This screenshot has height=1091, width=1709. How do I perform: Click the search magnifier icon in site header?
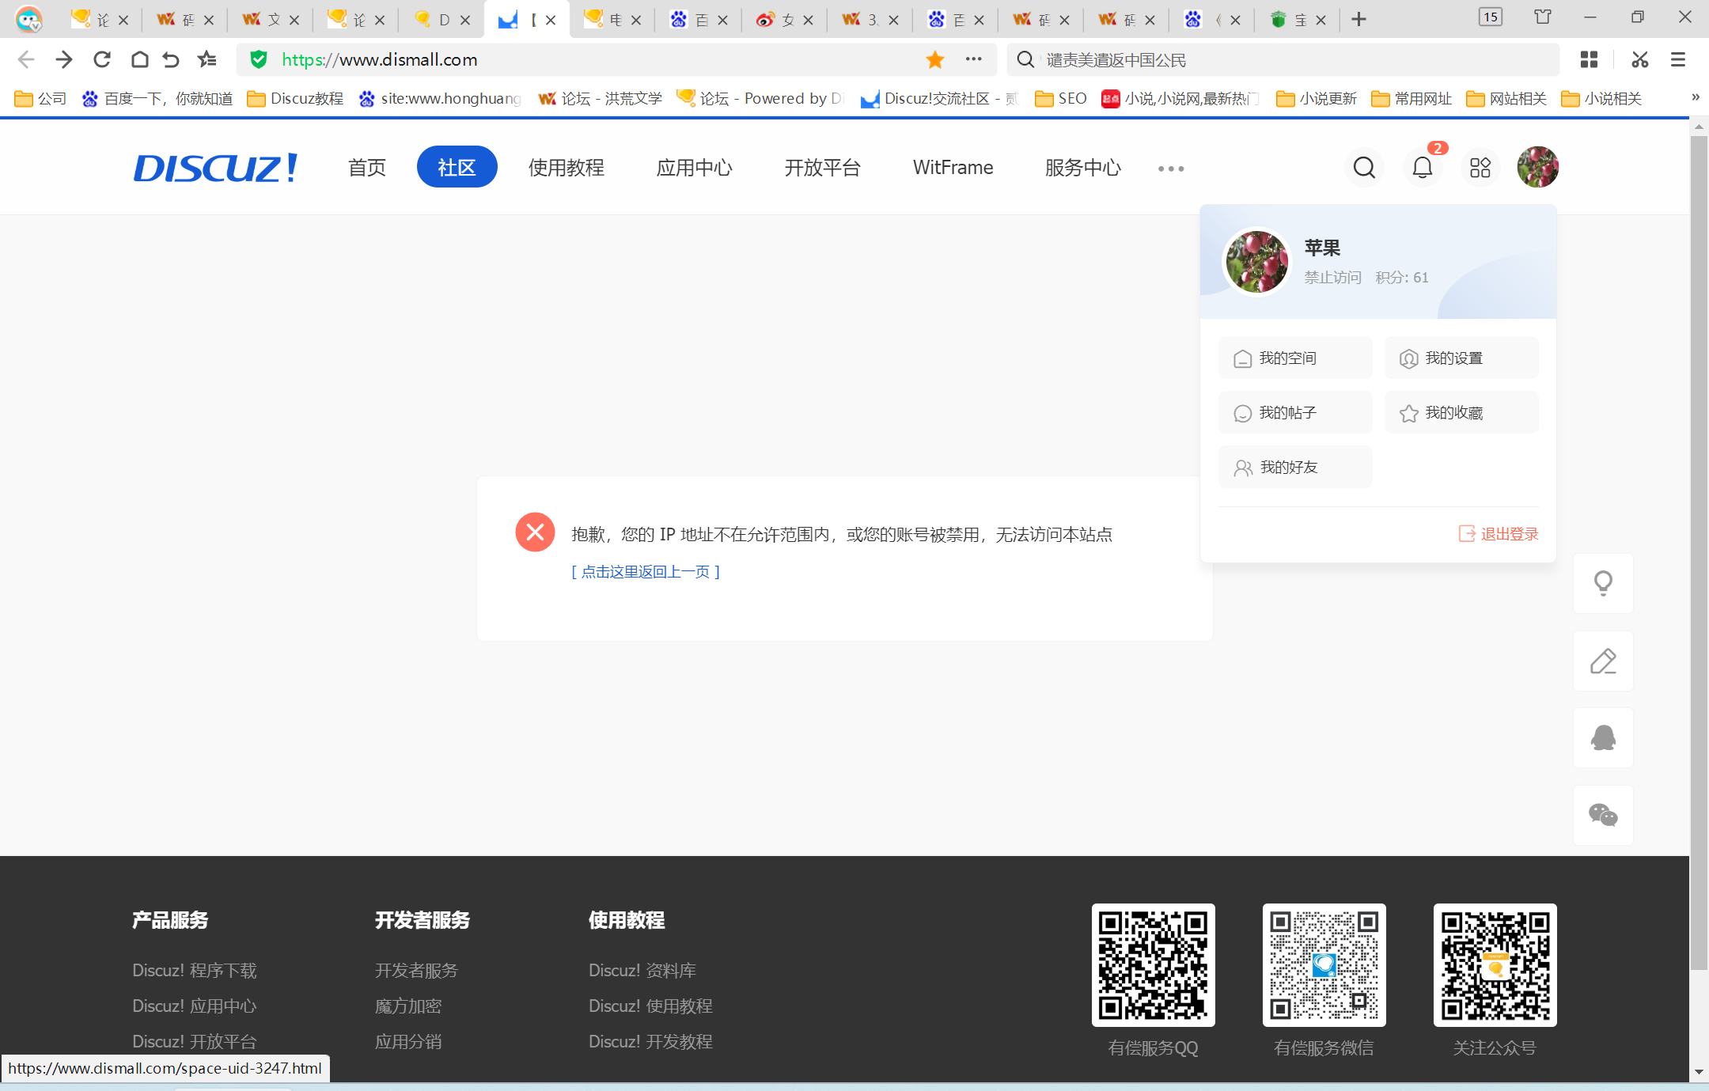click(x=1364, y=168)
